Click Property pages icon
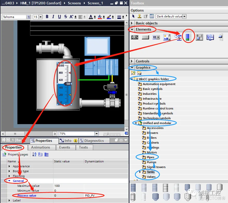Screen dimensions: 228x203 pyautogui.click(x=4, y=154)
